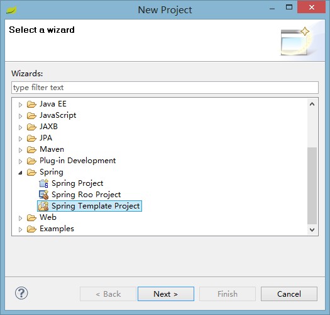Click the Spring Template Project icon
This screenshot has height=315, width=330.
click(44, 206)
